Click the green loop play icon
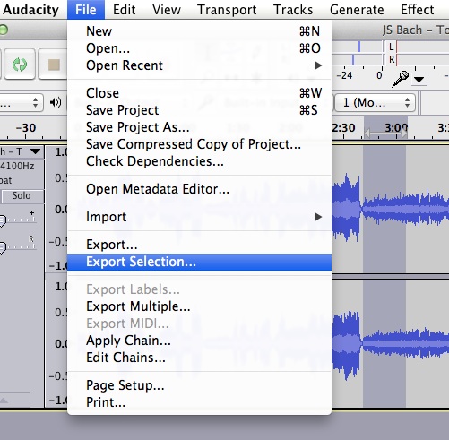 [20, 65]
